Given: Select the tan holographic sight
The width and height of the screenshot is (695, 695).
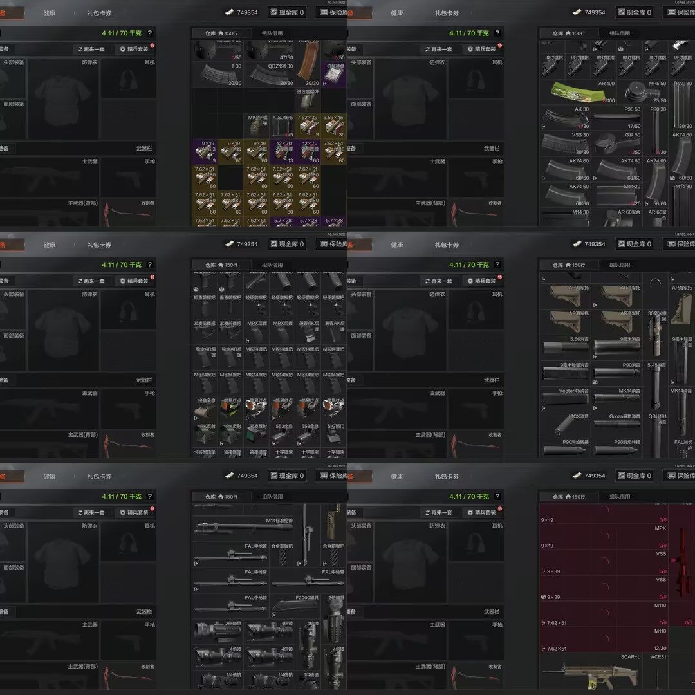Looking at the screenshot, I should tap(205, 409).
